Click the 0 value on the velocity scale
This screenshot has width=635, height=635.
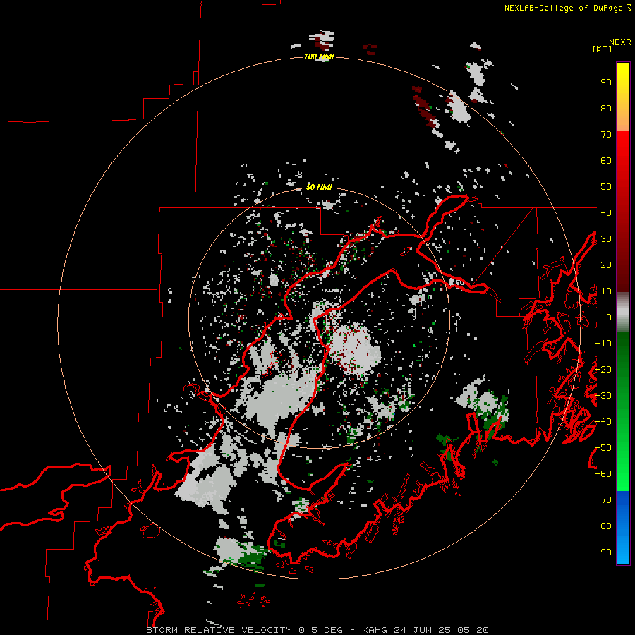pyautogui.click(x=609, y=317)
